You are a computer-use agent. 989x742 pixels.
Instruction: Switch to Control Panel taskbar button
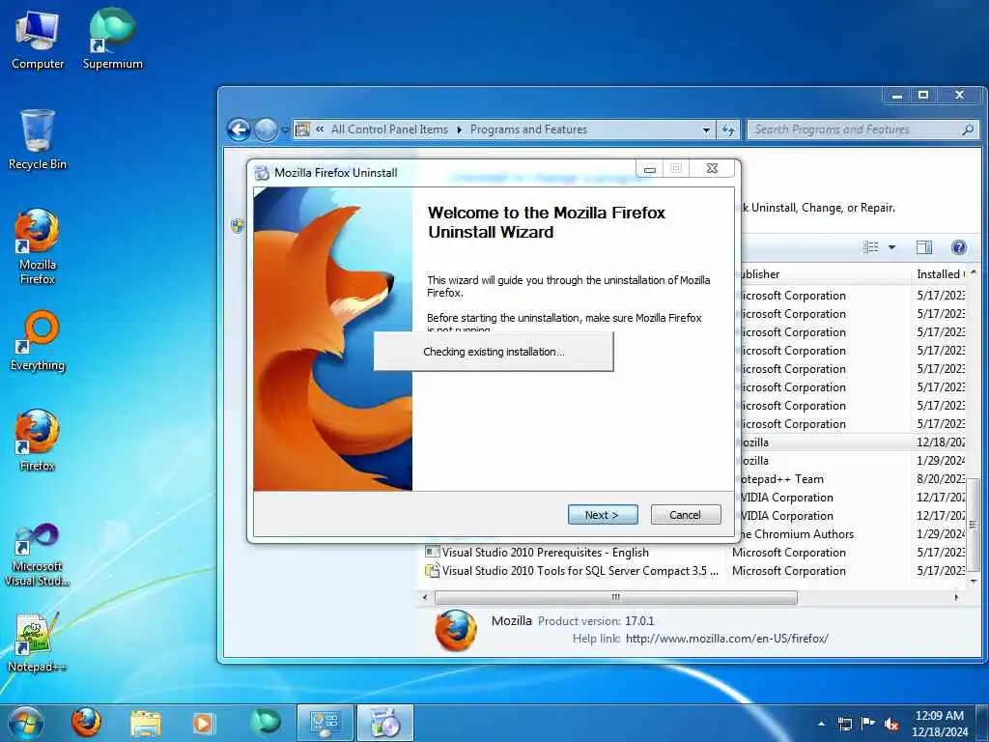325,723
